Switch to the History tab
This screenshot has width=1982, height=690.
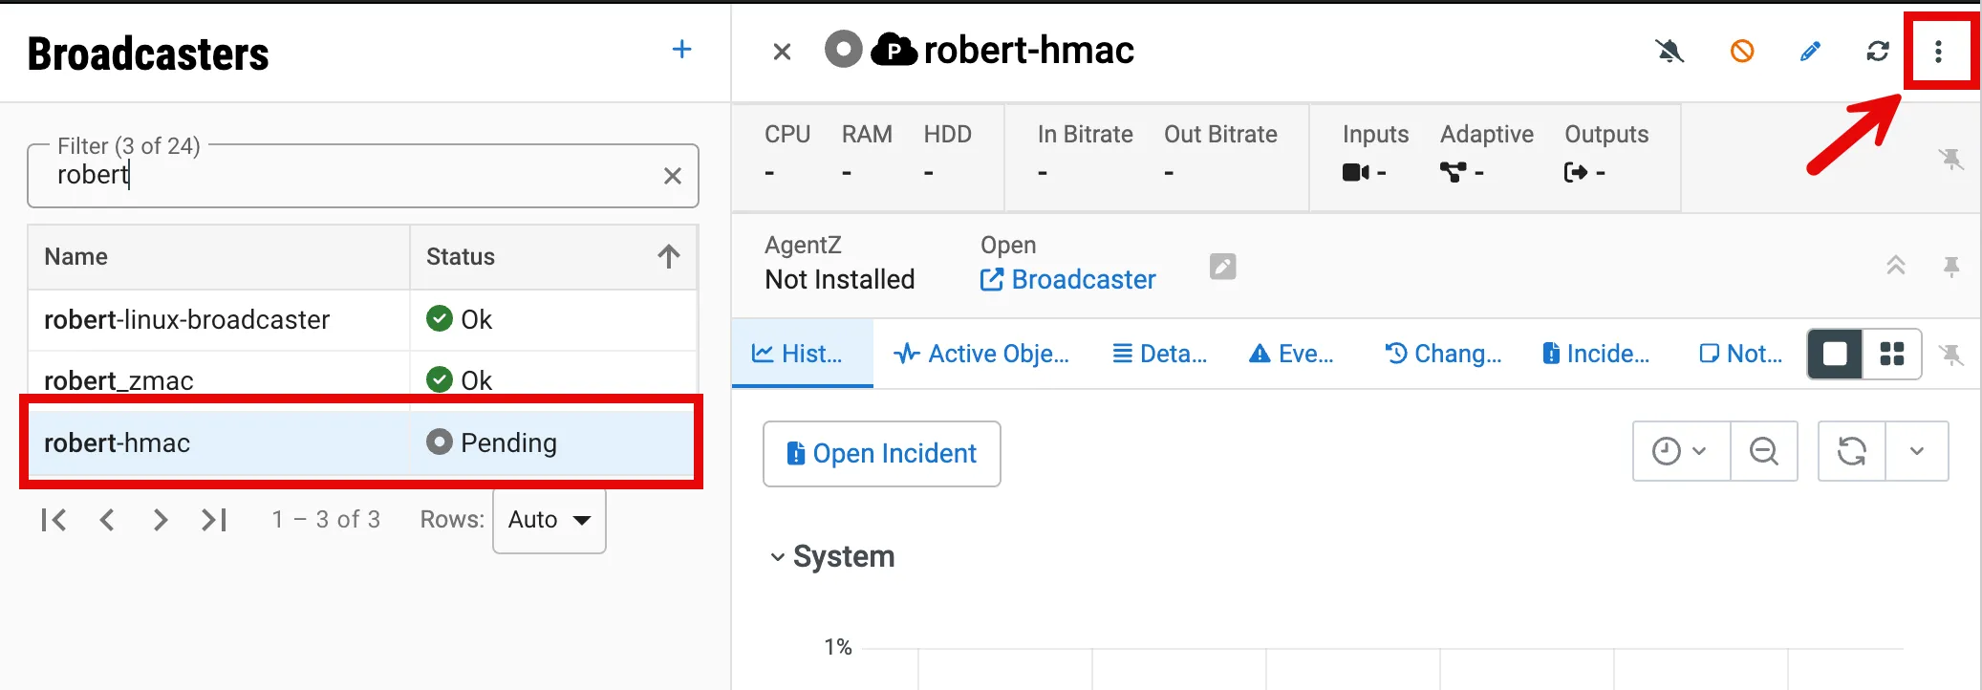pyautogui.click(x=802, y=354)
